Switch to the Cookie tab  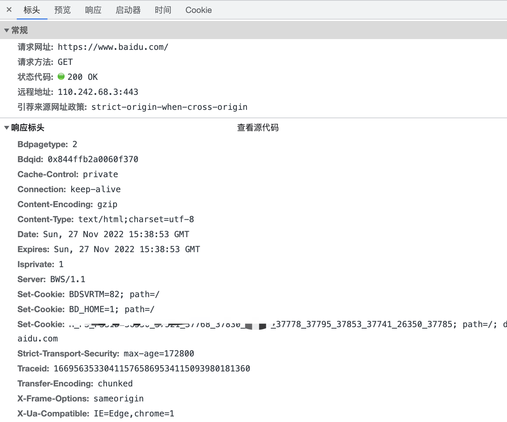(x=199, y=10)
